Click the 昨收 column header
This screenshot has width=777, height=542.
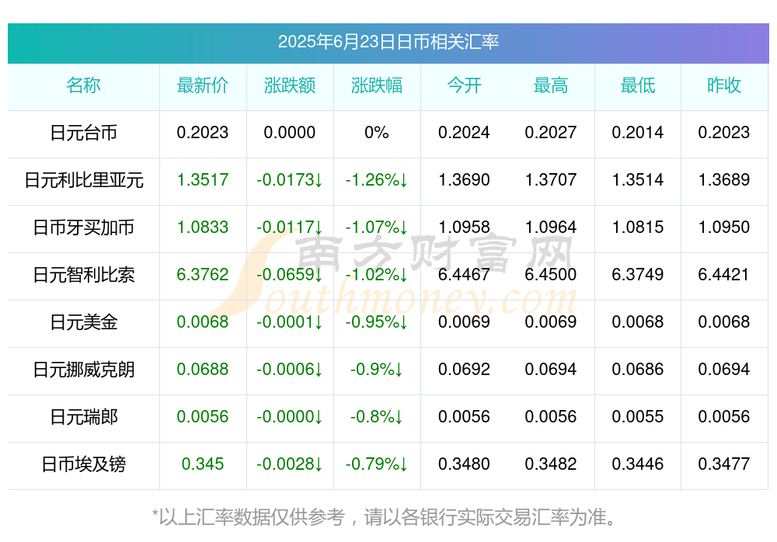(x=724, y=85)
